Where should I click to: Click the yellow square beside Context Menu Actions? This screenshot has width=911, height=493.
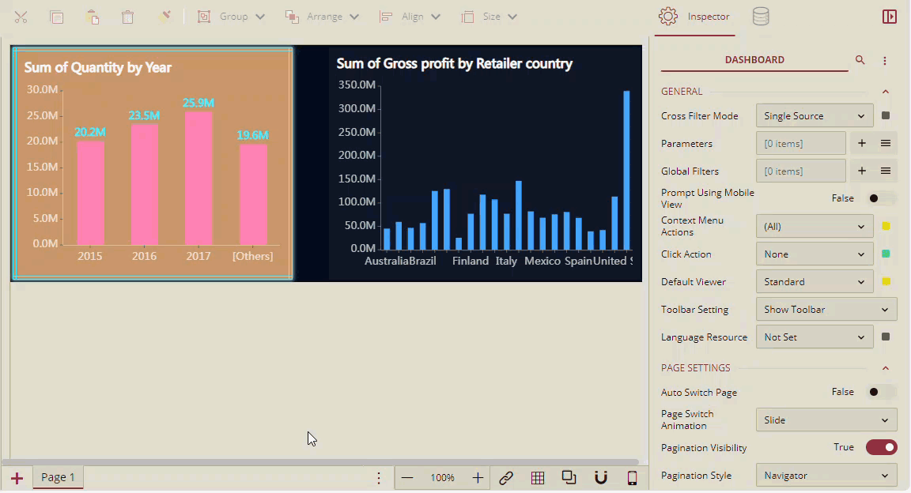pos(886,227)
